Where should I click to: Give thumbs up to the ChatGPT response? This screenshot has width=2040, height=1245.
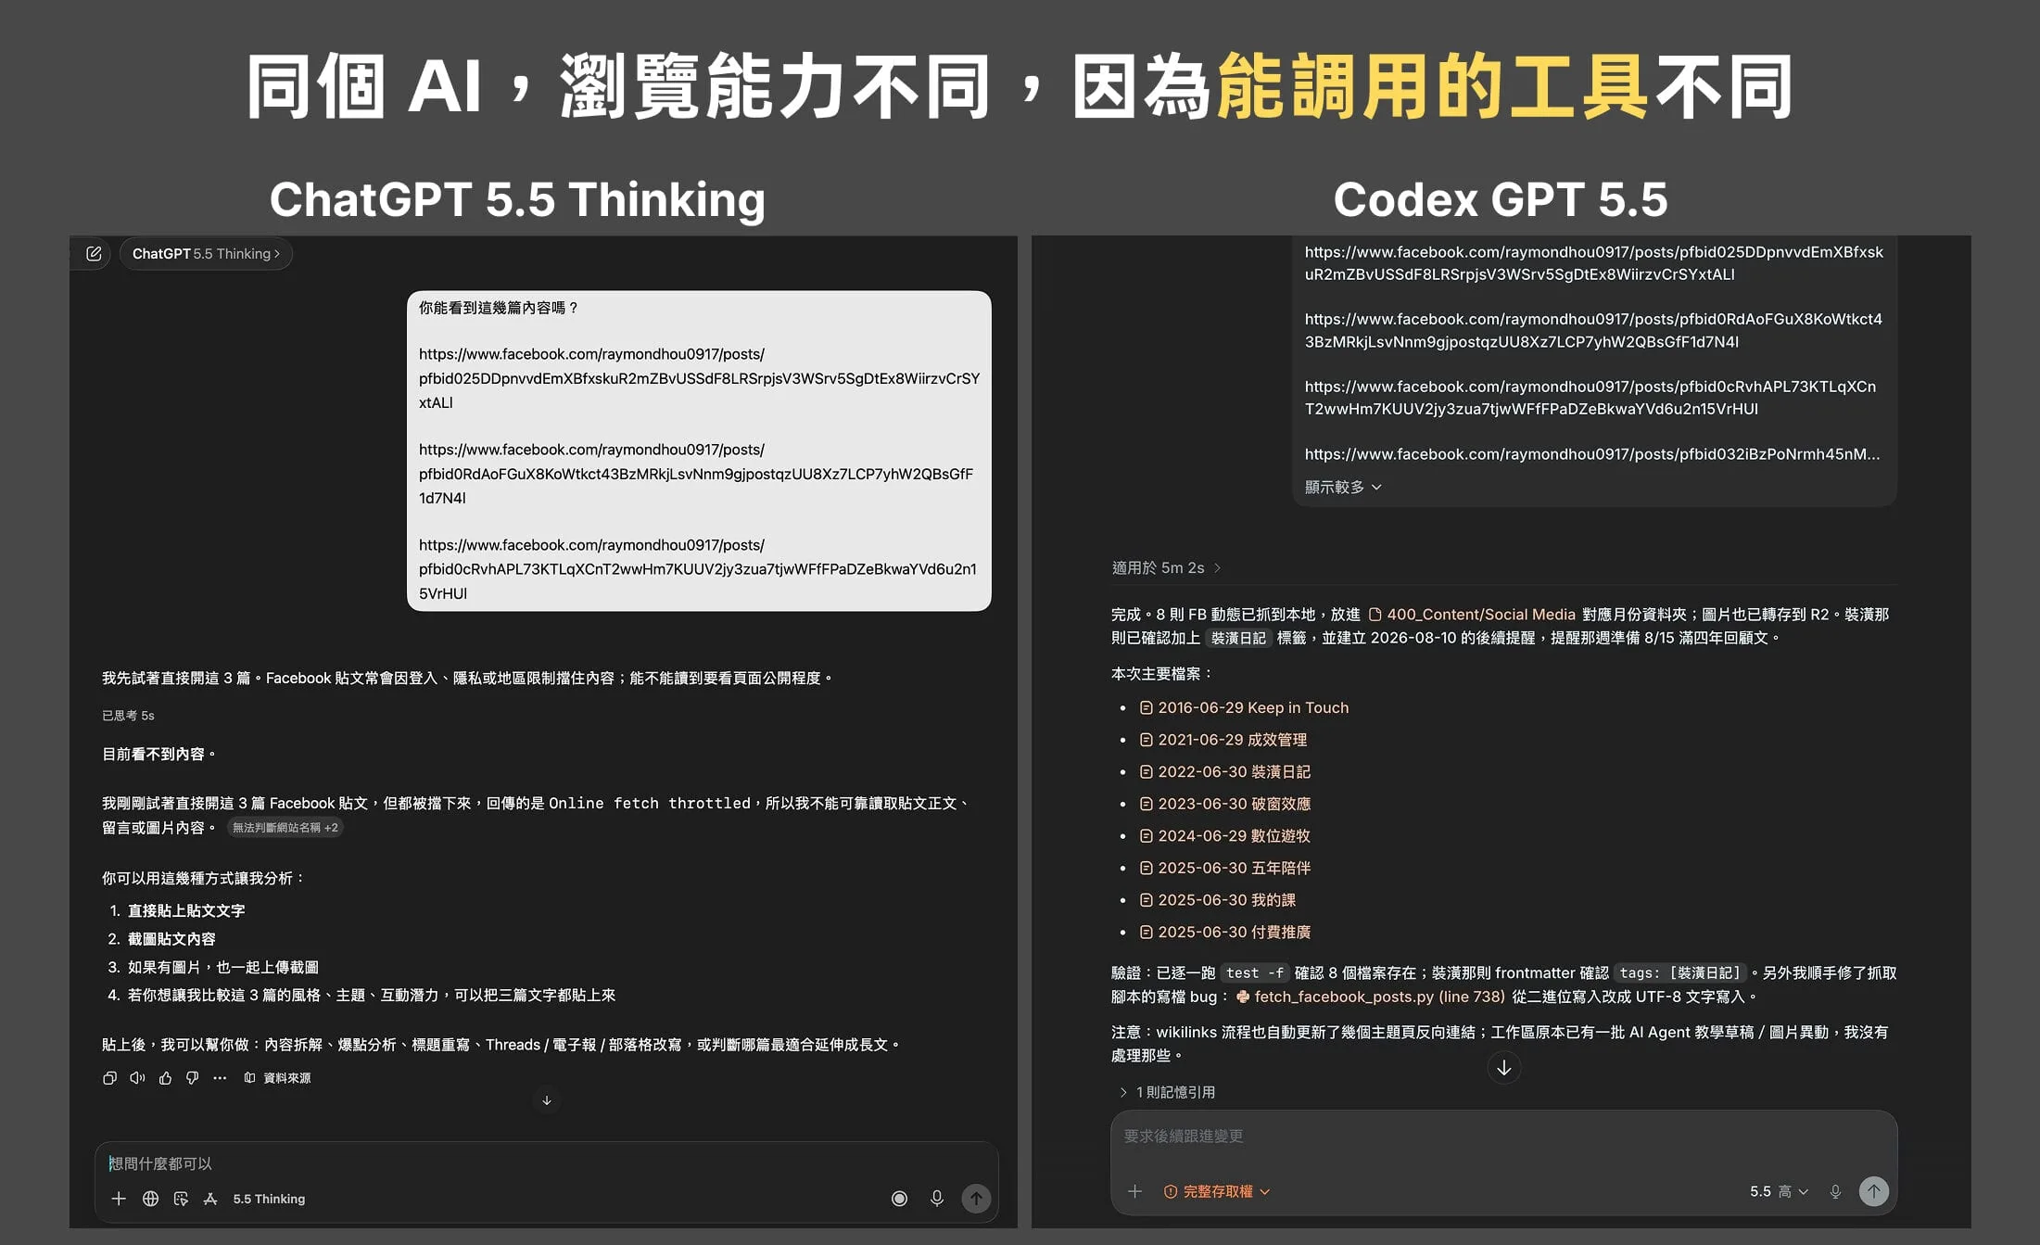tap(165, 1078)
